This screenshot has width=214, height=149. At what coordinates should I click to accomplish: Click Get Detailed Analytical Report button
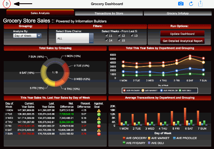click(x=182, y=41)
